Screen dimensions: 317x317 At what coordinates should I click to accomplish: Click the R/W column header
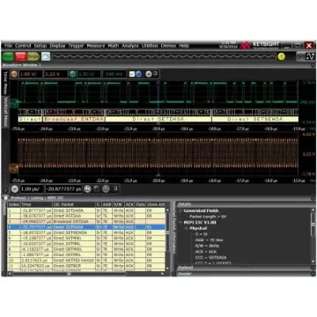coord(119,204)
